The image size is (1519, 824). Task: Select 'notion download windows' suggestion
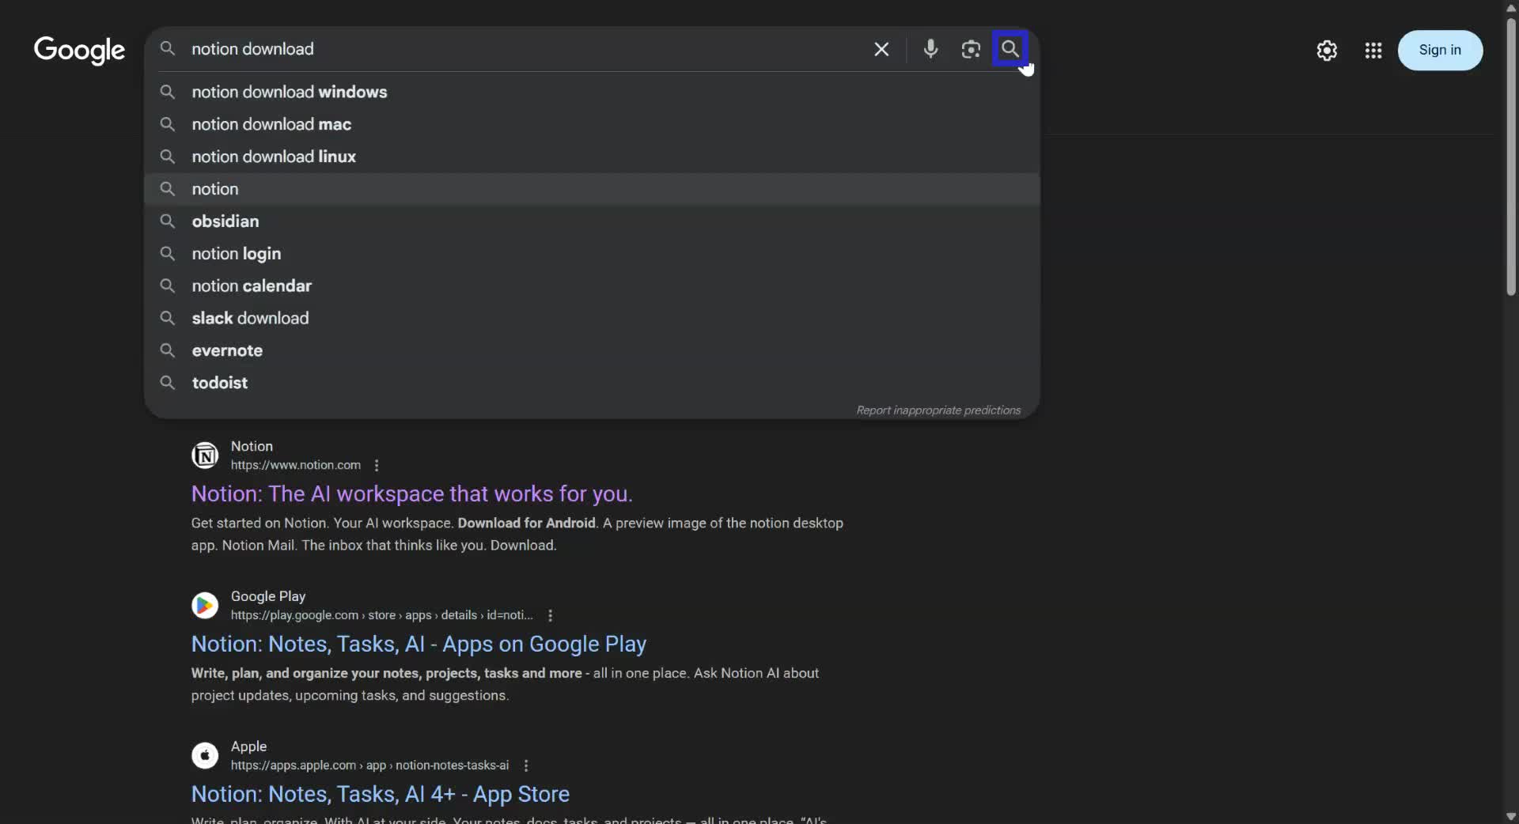[289, 92]
